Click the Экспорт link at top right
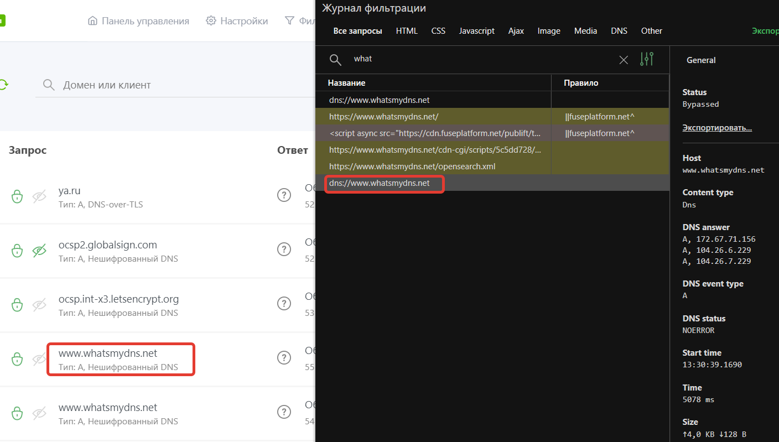Screen dimensions: 779x442 [x=766, y=31]
